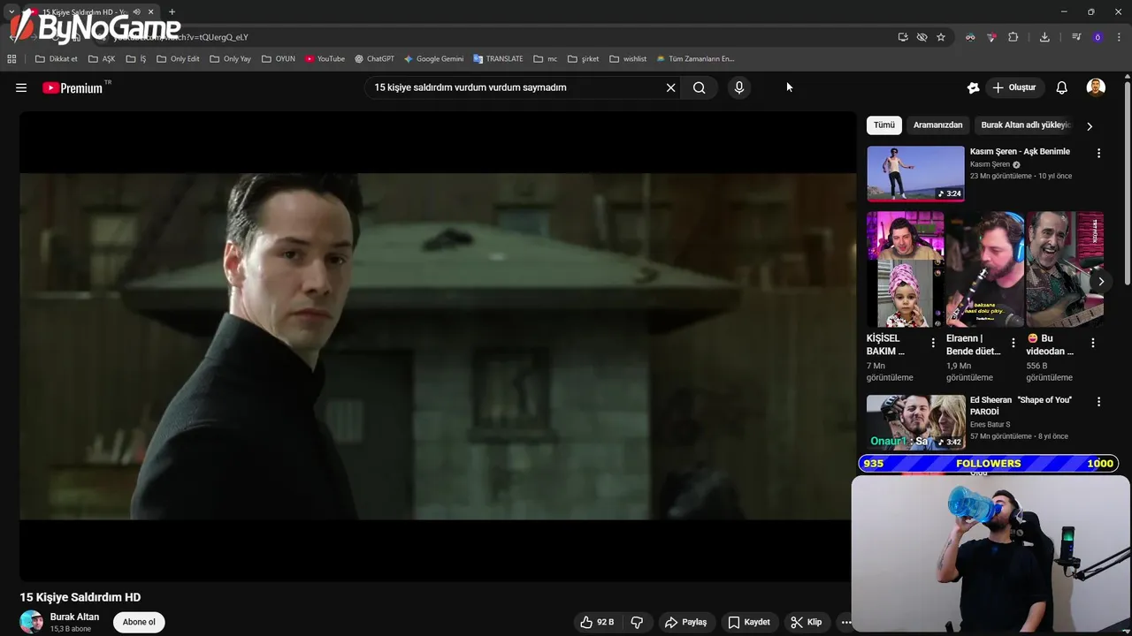This screenshot has height=636, width=1132.
Task: Go to YouTube Premium home via logo
Action: click(73, 87)
